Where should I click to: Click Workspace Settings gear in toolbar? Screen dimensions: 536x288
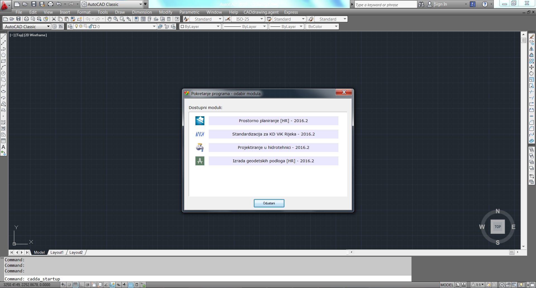tap(54, 26)
